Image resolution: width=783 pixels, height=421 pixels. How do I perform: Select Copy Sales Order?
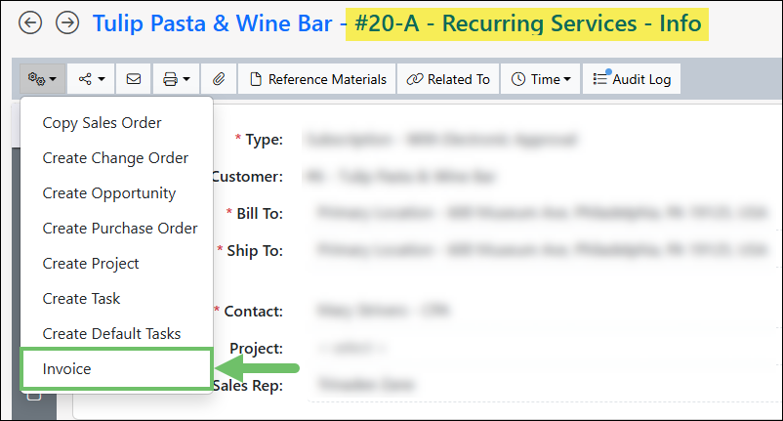click(102, 123)
